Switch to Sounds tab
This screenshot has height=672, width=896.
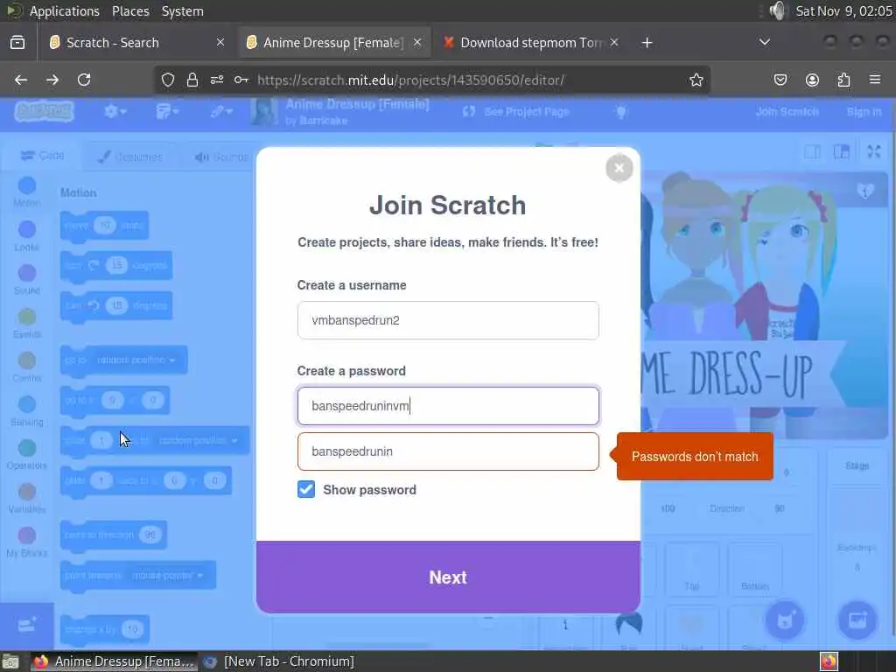click(x=221, y=157)
